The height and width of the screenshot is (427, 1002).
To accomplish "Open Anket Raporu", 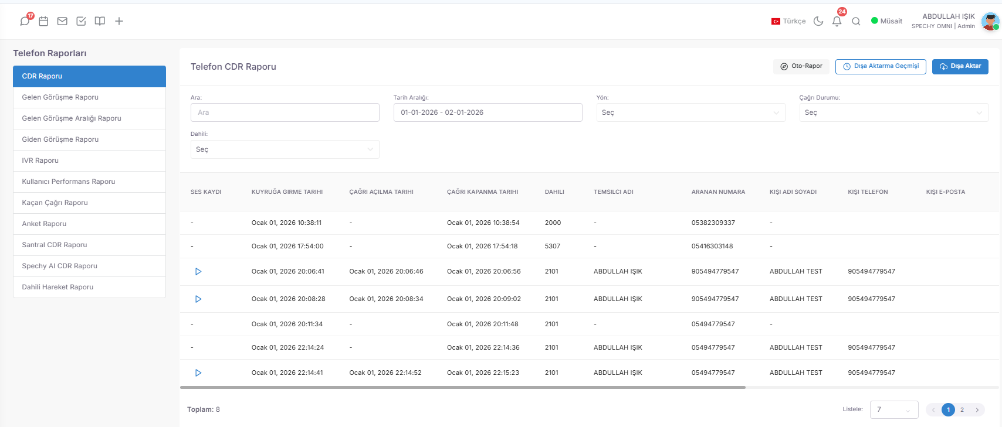I will click(89, 224).
